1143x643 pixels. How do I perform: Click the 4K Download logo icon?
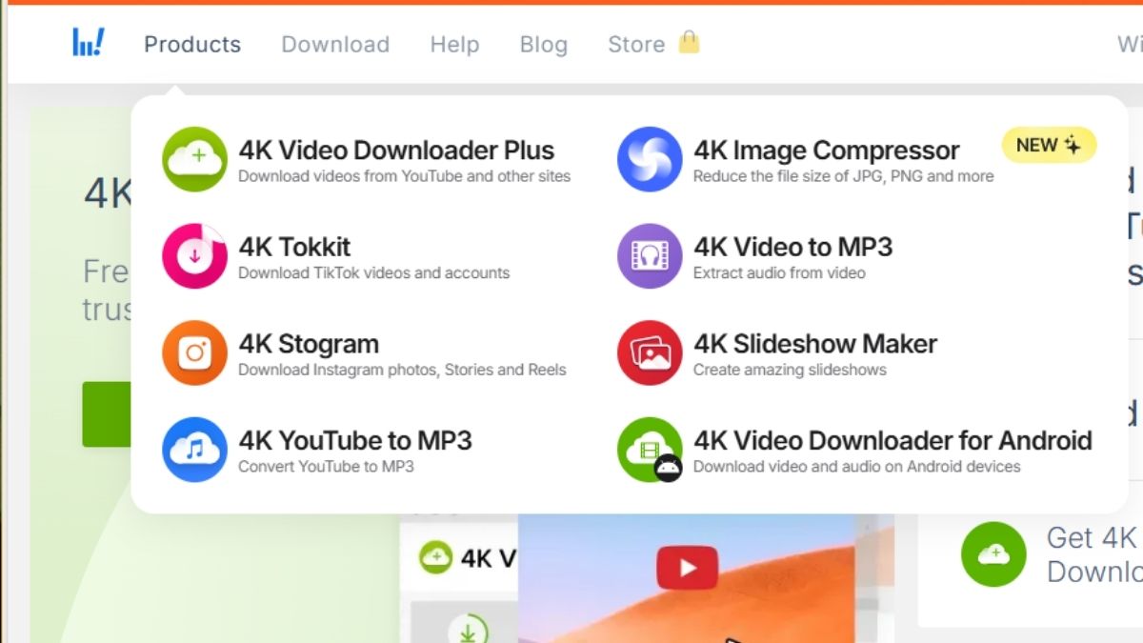tap(89, 43)
